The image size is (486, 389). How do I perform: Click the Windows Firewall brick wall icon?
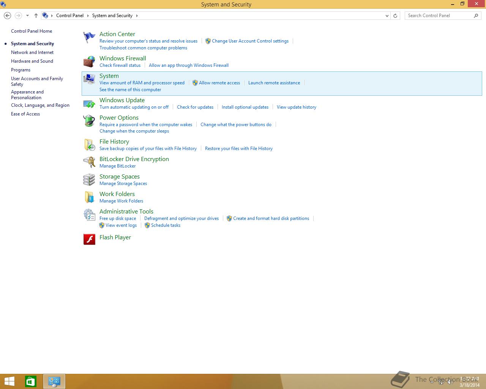(x=89, y=62)
